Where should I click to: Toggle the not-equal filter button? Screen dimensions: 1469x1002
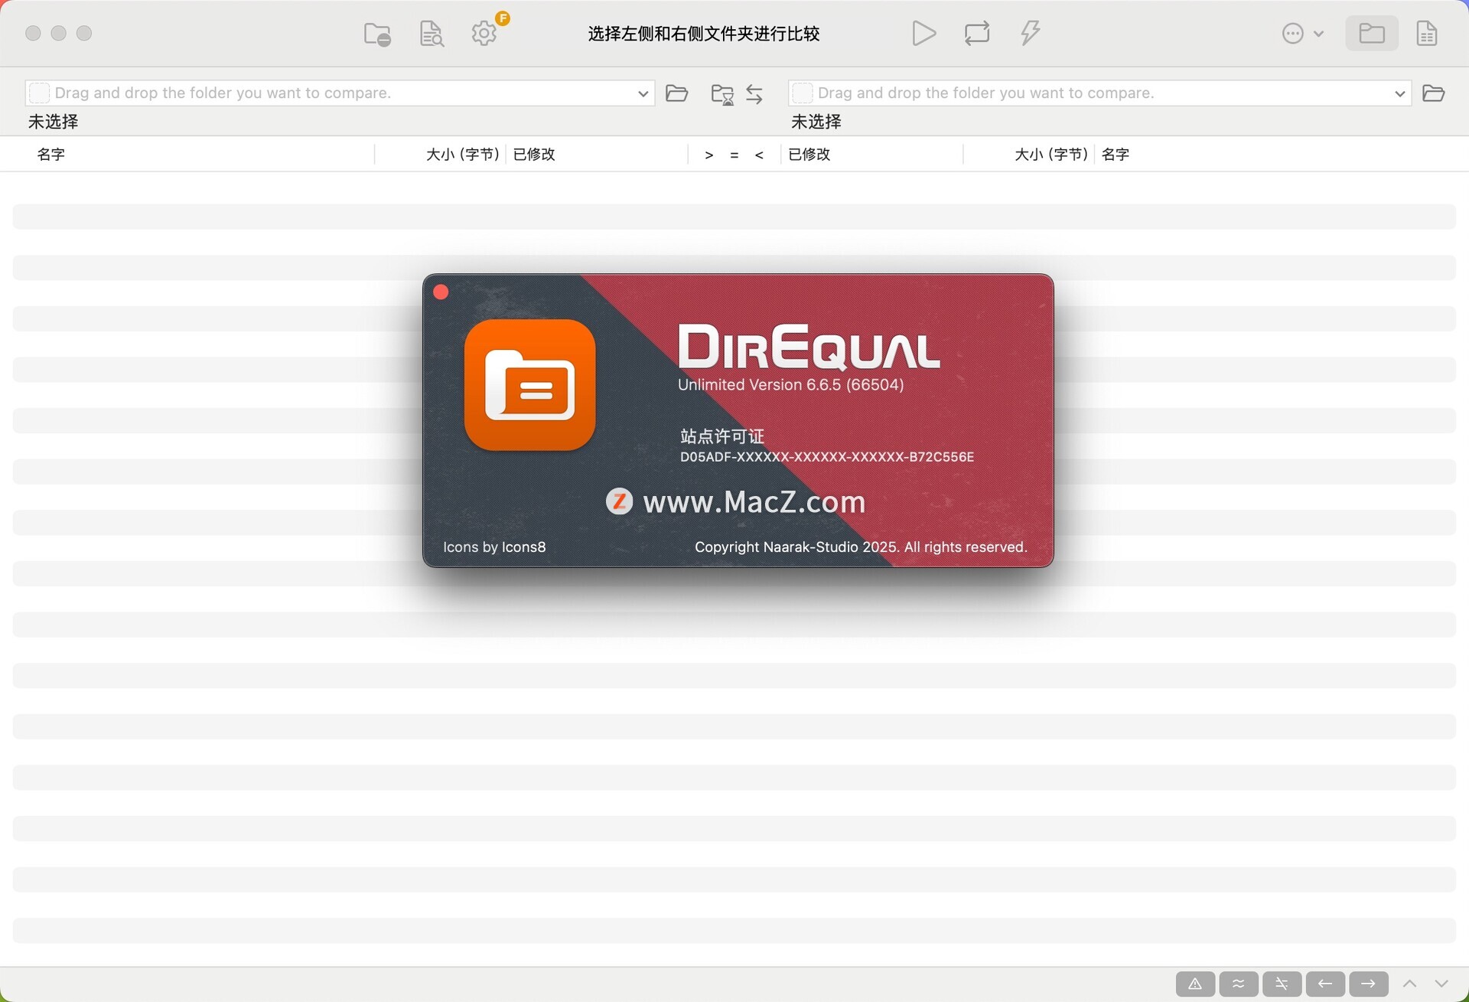pyautogui.click(x=1282, y=984)
